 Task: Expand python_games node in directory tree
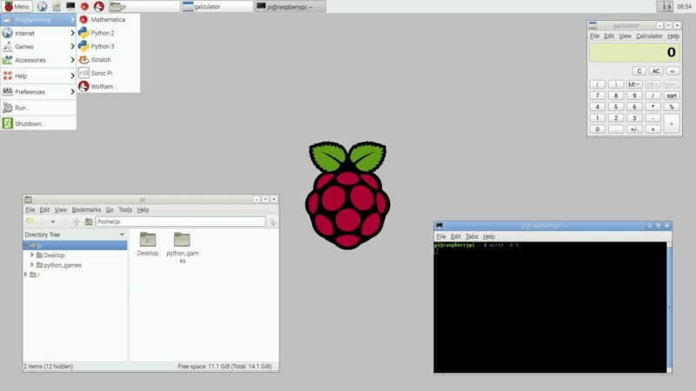(x=32, y=265)
